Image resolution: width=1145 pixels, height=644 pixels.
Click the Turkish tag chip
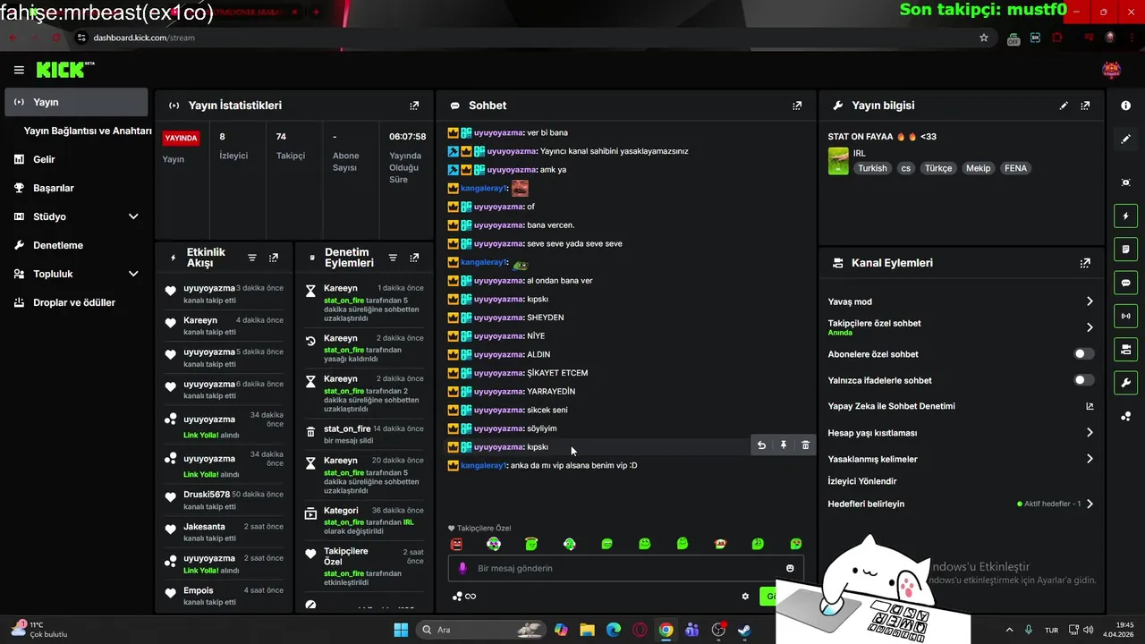(873, 168)
